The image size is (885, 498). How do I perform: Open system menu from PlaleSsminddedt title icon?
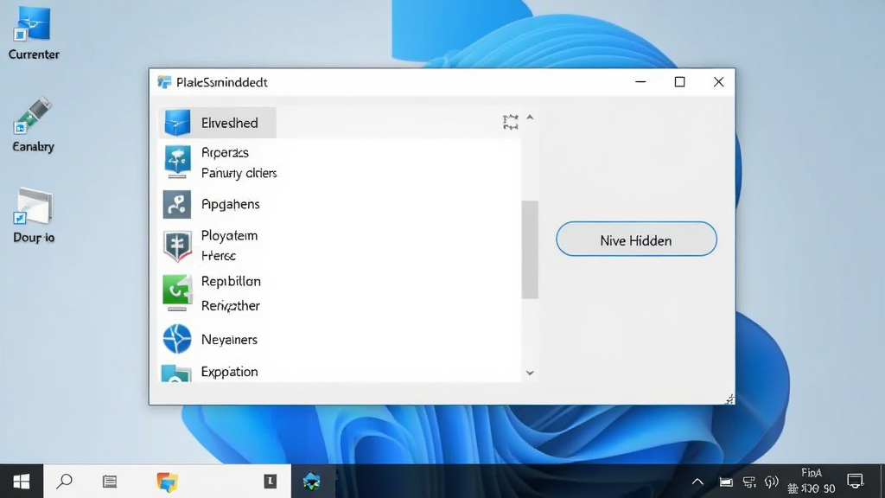point(164,82)
